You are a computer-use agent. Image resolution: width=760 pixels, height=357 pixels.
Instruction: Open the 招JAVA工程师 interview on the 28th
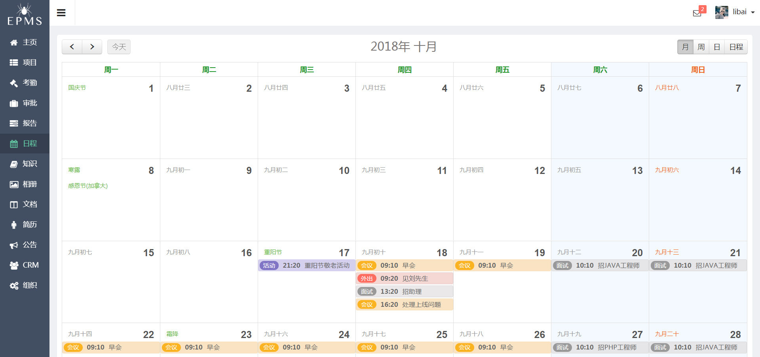point(698,347)
